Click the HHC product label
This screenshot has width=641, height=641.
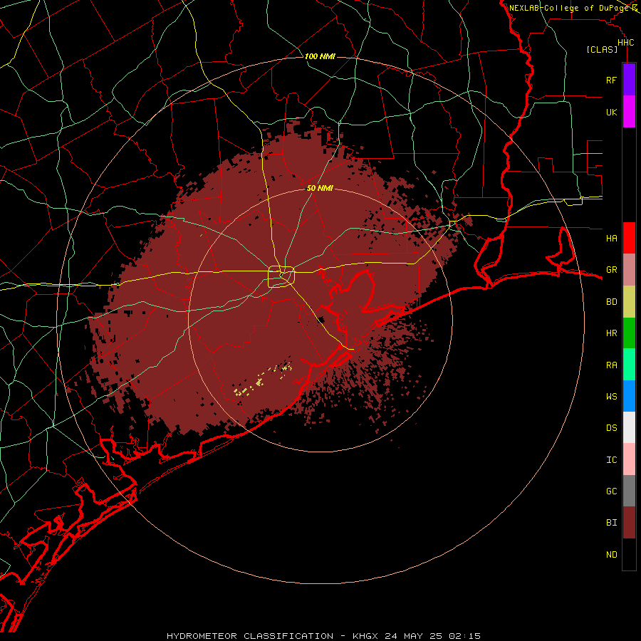click(625, 43)
